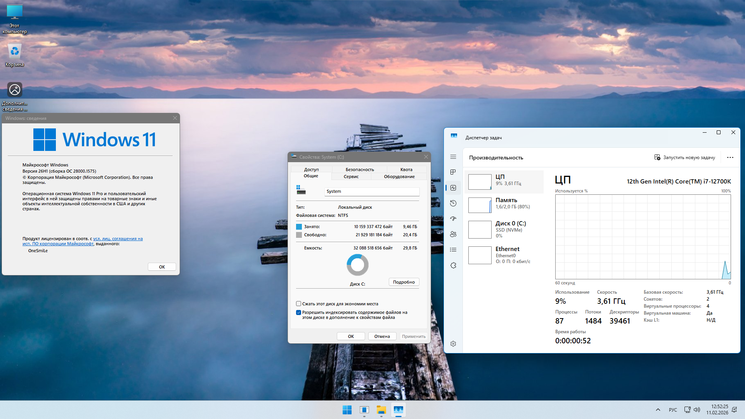Image resolution: width=745 pixels, height=419 pixels.
Task: Click Подробно button under disk chart
Action: coord(404,282)
